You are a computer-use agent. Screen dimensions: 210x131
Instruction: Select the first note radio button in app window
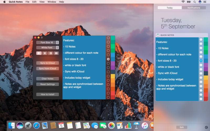point(108,38)
